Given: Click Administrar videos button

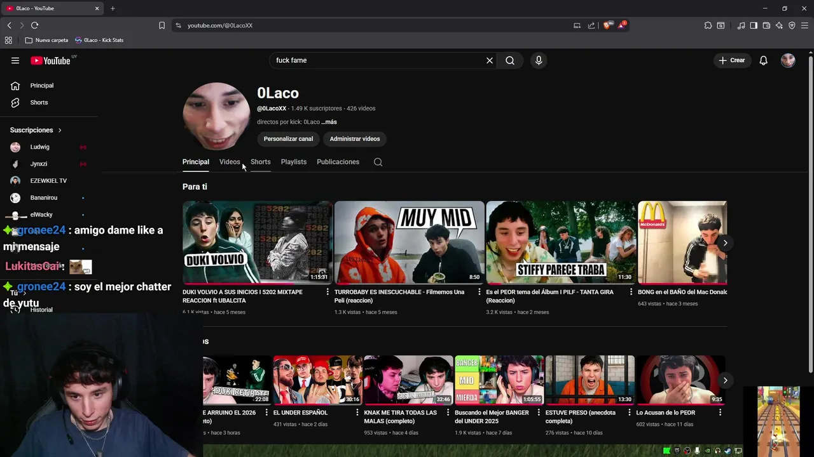Looking at the screenshot, I should [x=355, y=139].
